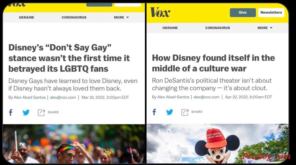Screen dimensions: 296x165
Task: Open Ukraine section on right page
Action: click(170, 28)
